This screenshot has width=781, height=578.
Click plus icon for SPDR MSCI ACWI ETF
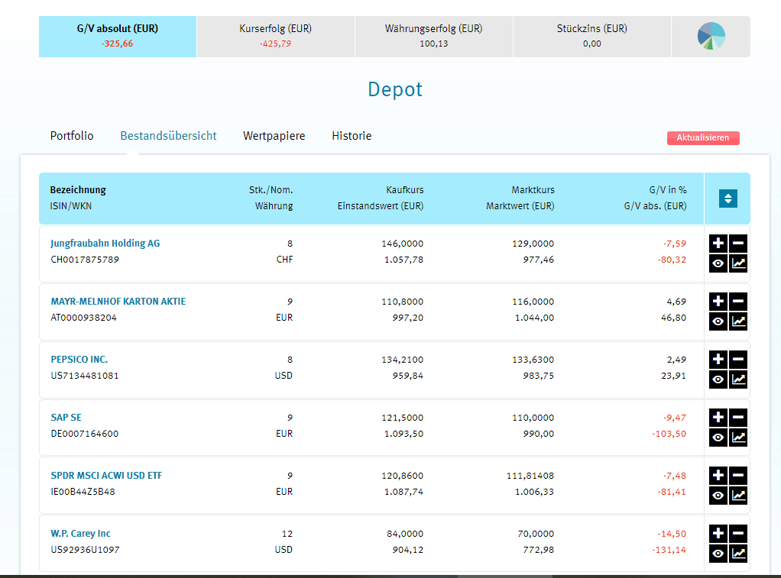pyautogui.click(x=718, y=476)
